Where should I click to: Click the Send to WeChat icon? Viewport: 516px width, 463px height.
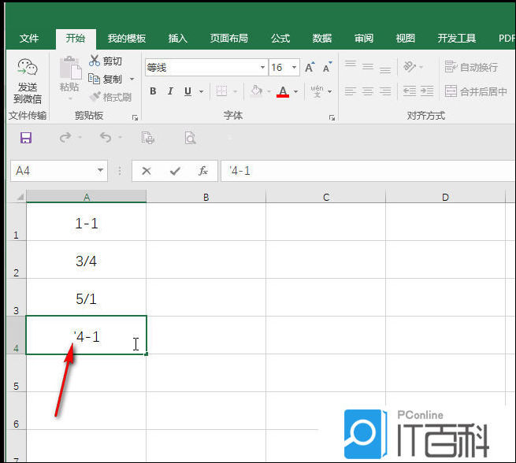[28, 68]
